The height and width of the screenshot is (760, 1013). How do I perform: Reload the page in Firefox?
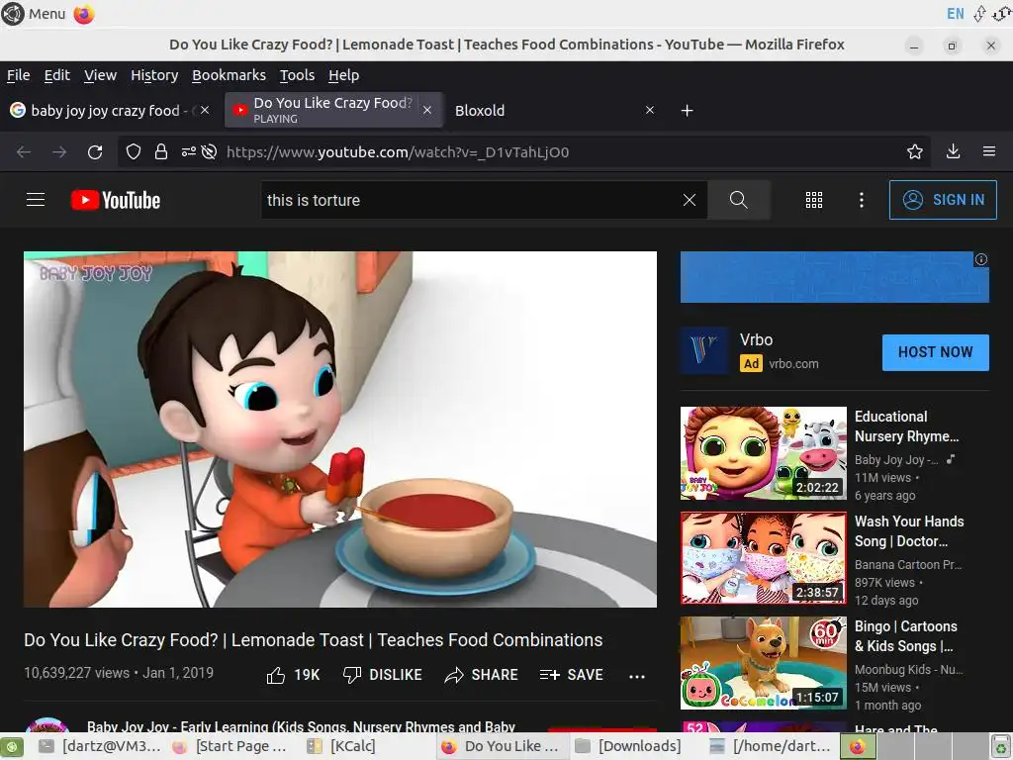click(x=95, y=151)
